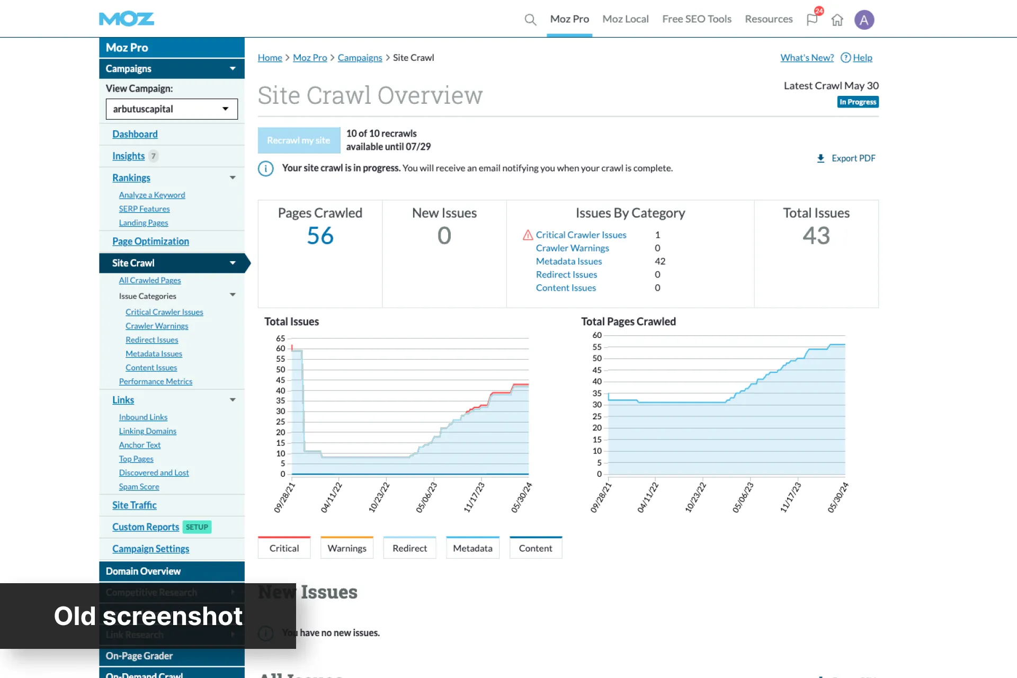The height and width of the screenshot is (678, 1017).
Task: Open Site Traffic link
Action: tap(134, 505)
